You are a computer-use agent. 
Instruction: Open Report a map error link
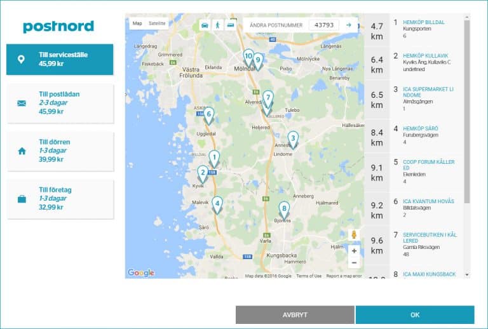tap(344, 276)
